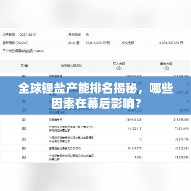Select the 0 buy amount in 卖3 row
Image resolution: width=191 pixels, height=191 pixels.
pyautogui.click(x=140, y=139)
